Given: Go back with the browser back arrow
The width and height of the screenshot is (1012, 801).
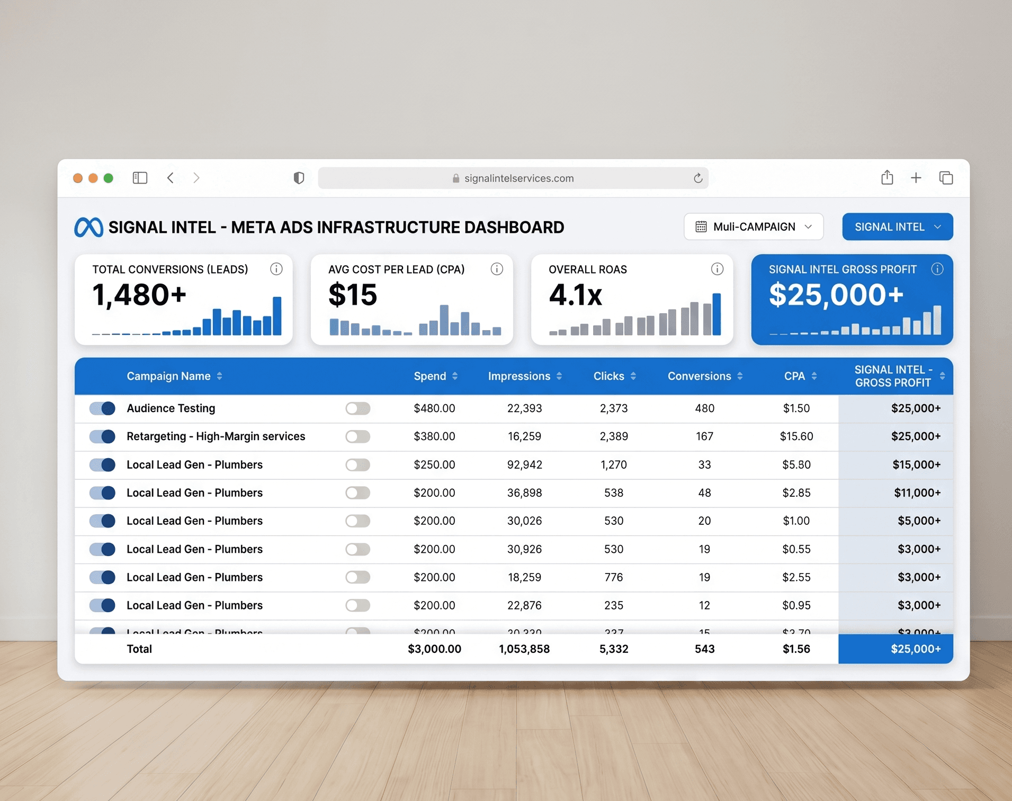Looking at the screenshot, I should 171,178.
